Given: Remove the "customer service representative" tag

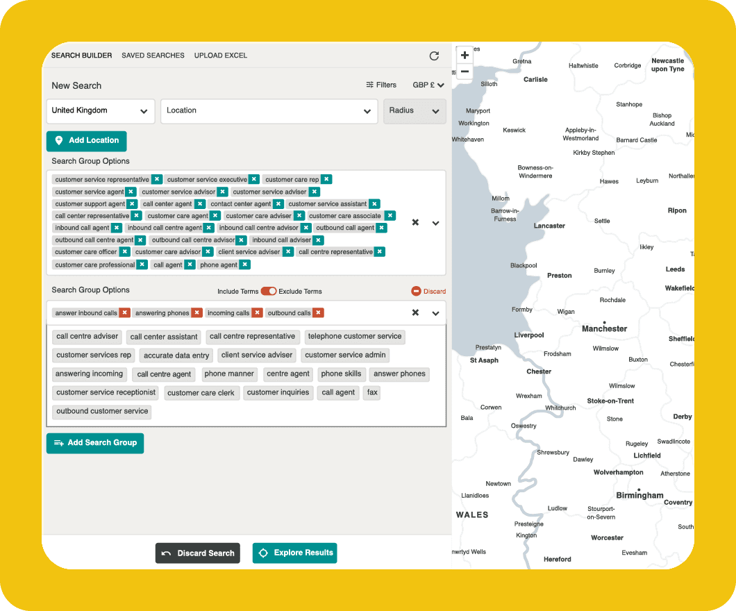Looking at the screenshot, I should click(x=157, y=179).
